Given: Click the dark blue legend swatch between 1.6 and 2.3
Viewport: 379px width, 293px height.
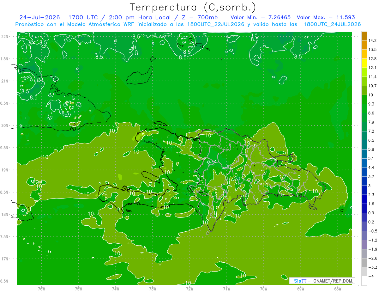Looking at the screenshot, I should [x=364, y=199].
